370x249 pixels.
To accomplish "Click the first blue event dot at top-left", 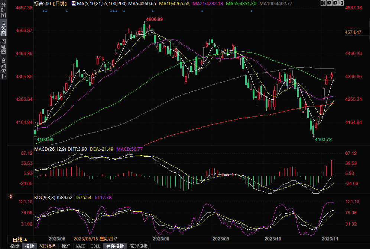I will tap(43, 11).
